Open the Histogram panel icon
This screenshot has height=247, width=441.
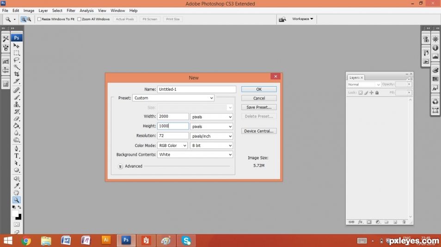[435, 56]
